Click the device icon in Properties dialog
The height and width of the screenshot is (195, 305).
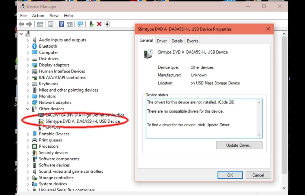click(x=149, y=54)
